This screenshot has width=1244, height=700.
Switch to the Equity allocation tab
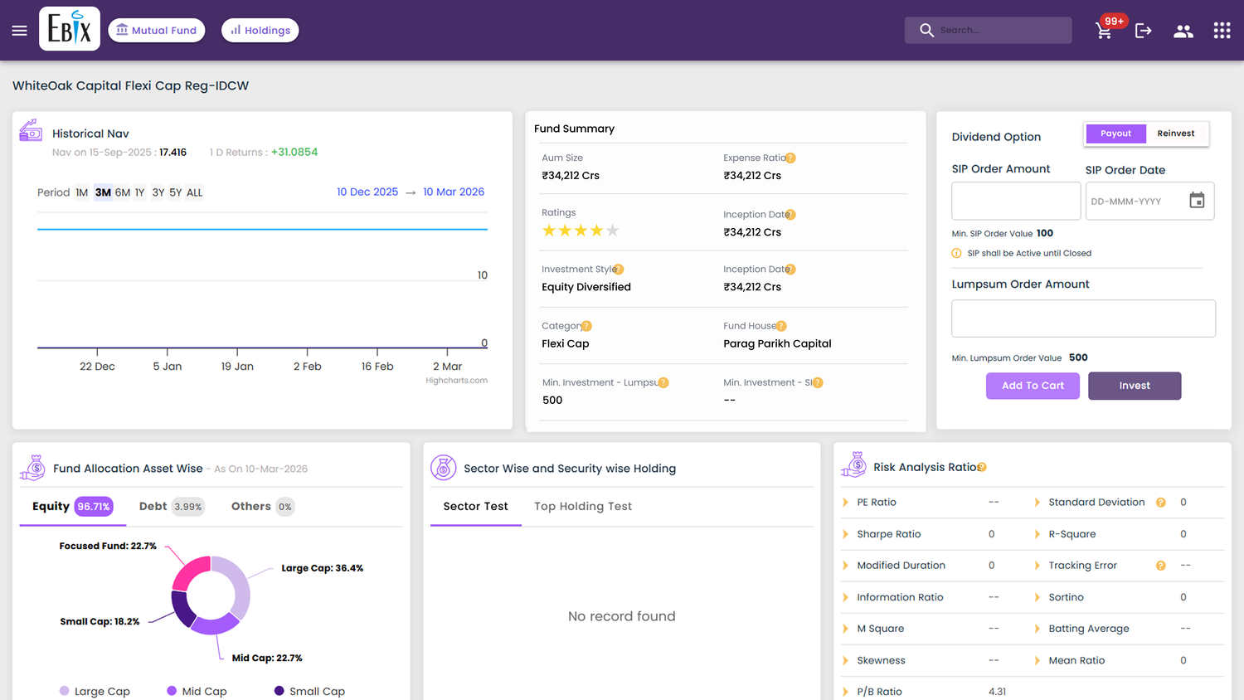(x=72, y=507)
